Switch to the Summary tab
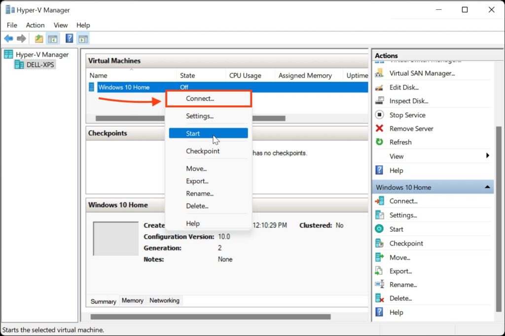Screen dimensions: 505x336 (103, 301)
